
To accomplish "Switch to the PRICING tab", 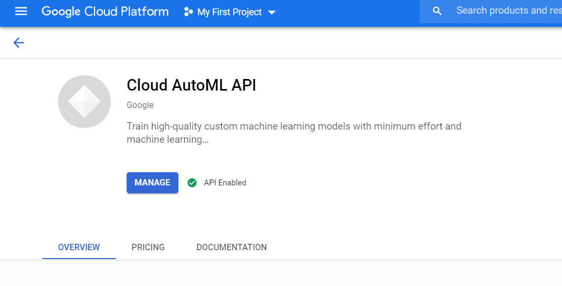I will pyautogui.click(x=148, y=248).
